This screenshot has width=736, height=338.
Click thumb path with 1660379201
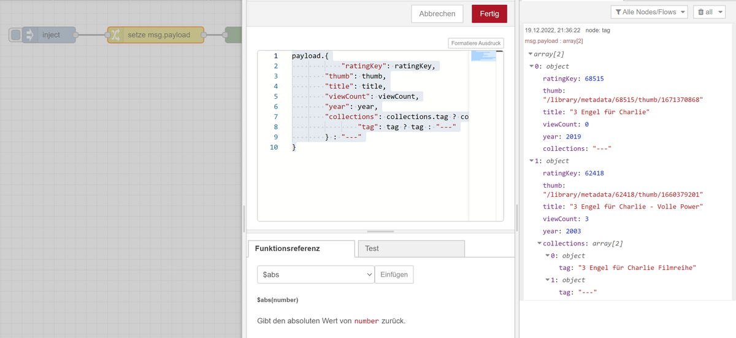pyautogui.click(x=623, y=194)
